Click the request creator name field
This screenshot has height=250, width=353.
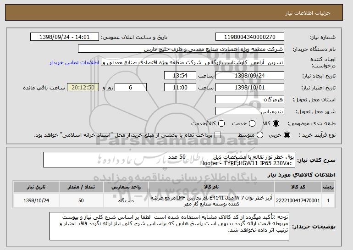tap(193, 62)
